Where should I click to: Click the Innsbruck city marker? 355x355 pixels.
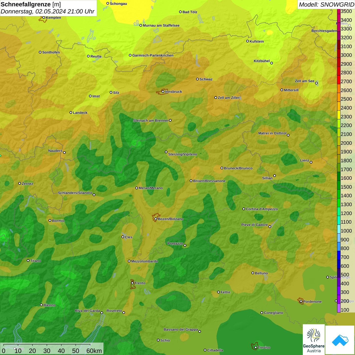point(163,92)
